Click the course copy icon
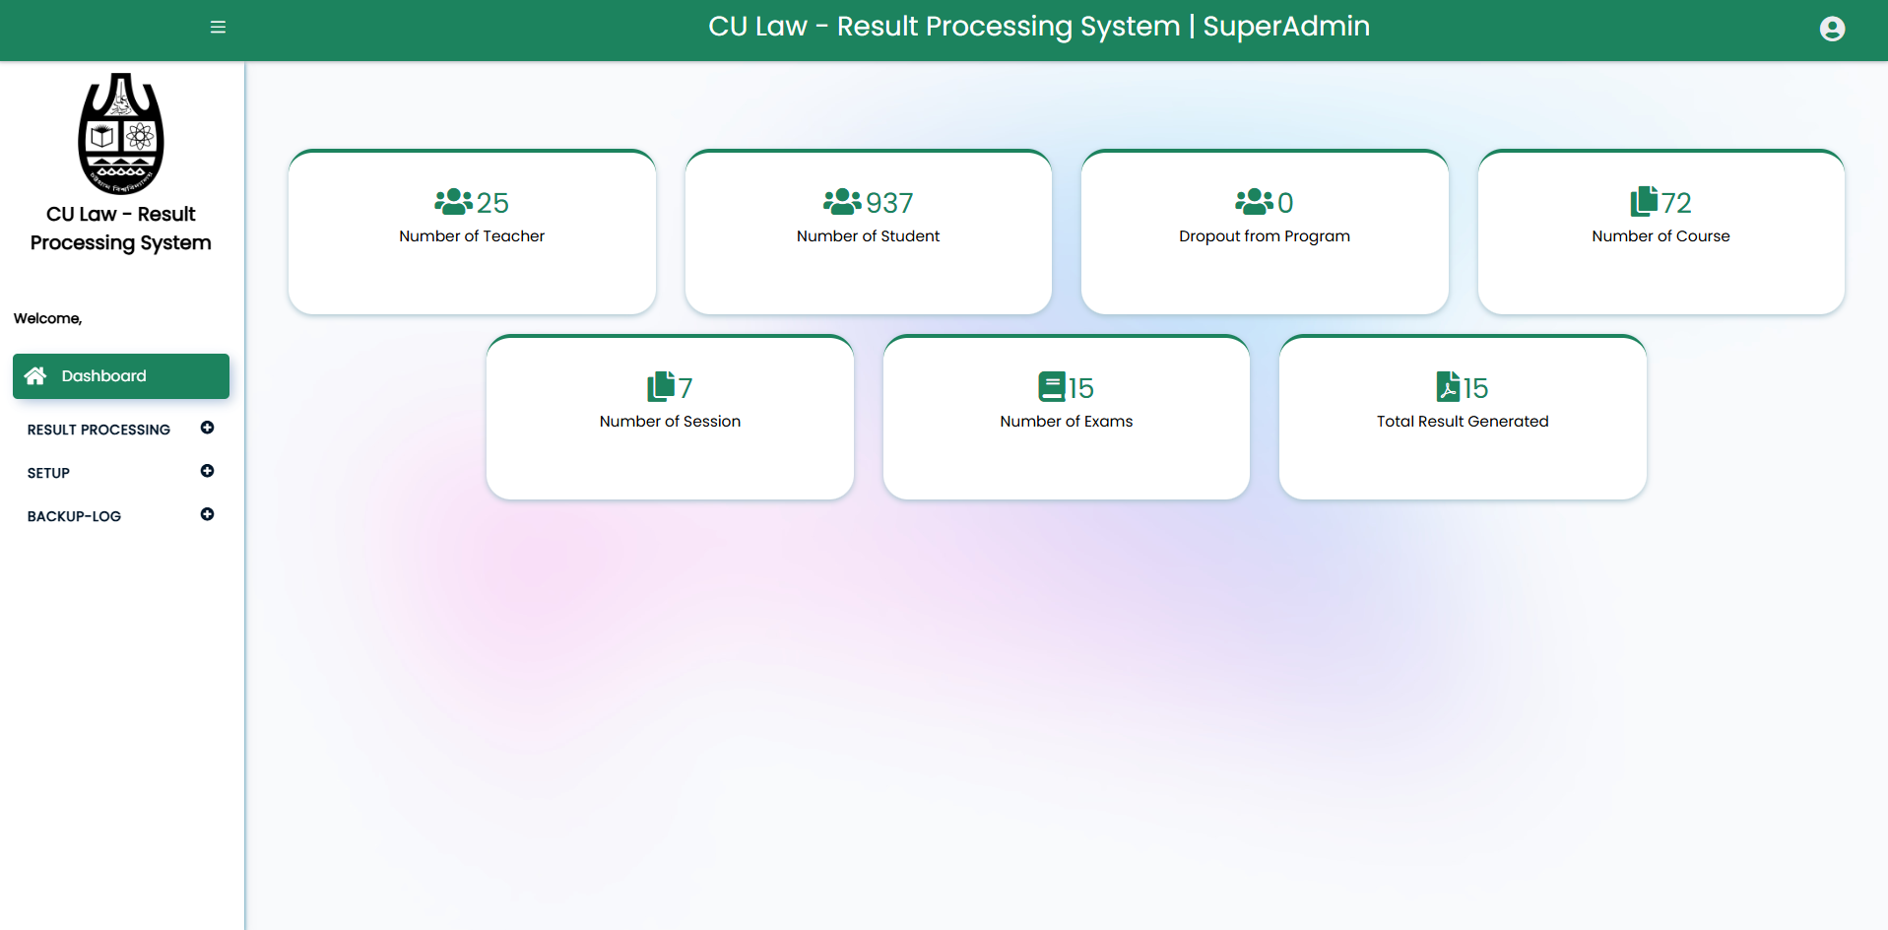The image size is (1888, 930). [1644, 201]
